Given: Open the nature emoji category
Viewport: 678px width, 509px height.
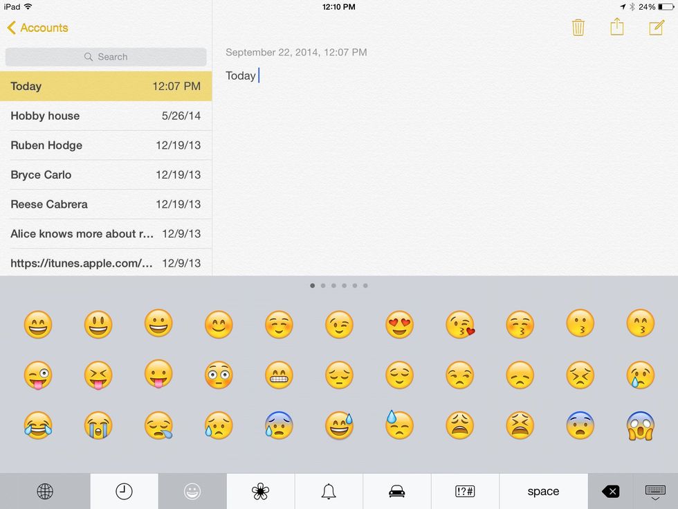Looking at the screenshot, I should point(260,491).
